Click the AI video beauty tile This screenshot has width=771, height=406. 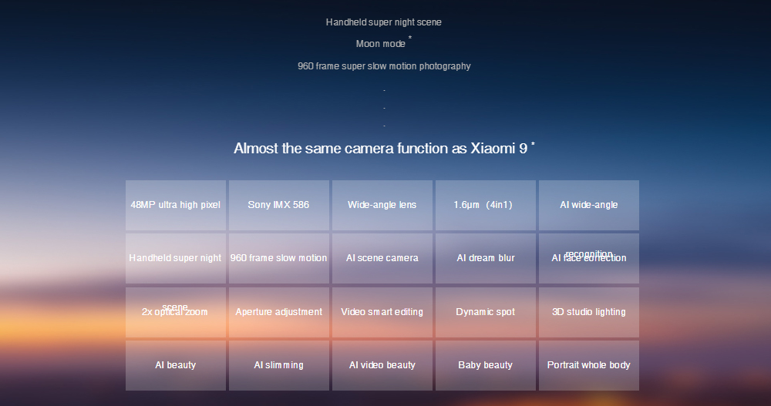point(382,365)
